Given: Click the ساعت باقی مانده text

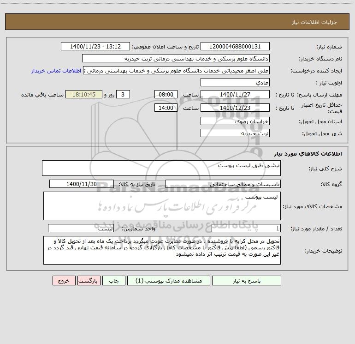Looking at the screenshot, I should [x=42, y=95].
